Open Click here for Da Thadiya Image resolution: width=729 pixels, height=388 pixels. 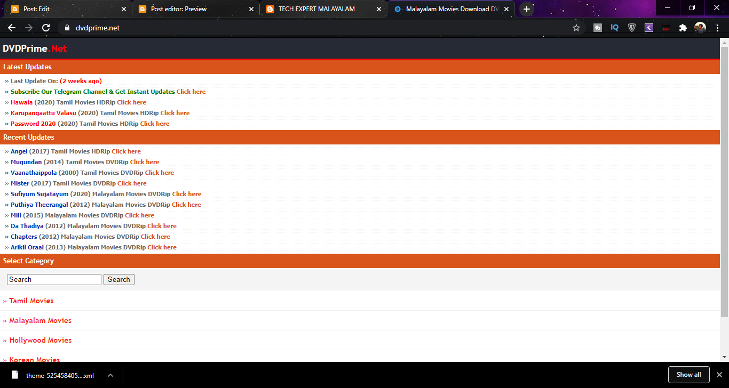pyautogui.click(x=162, y=226)
